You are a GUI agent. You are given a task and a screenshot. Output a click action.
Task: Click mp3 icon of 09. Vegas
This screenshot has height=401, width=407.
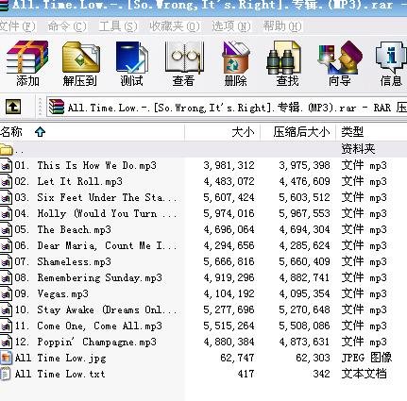point(7,293)
